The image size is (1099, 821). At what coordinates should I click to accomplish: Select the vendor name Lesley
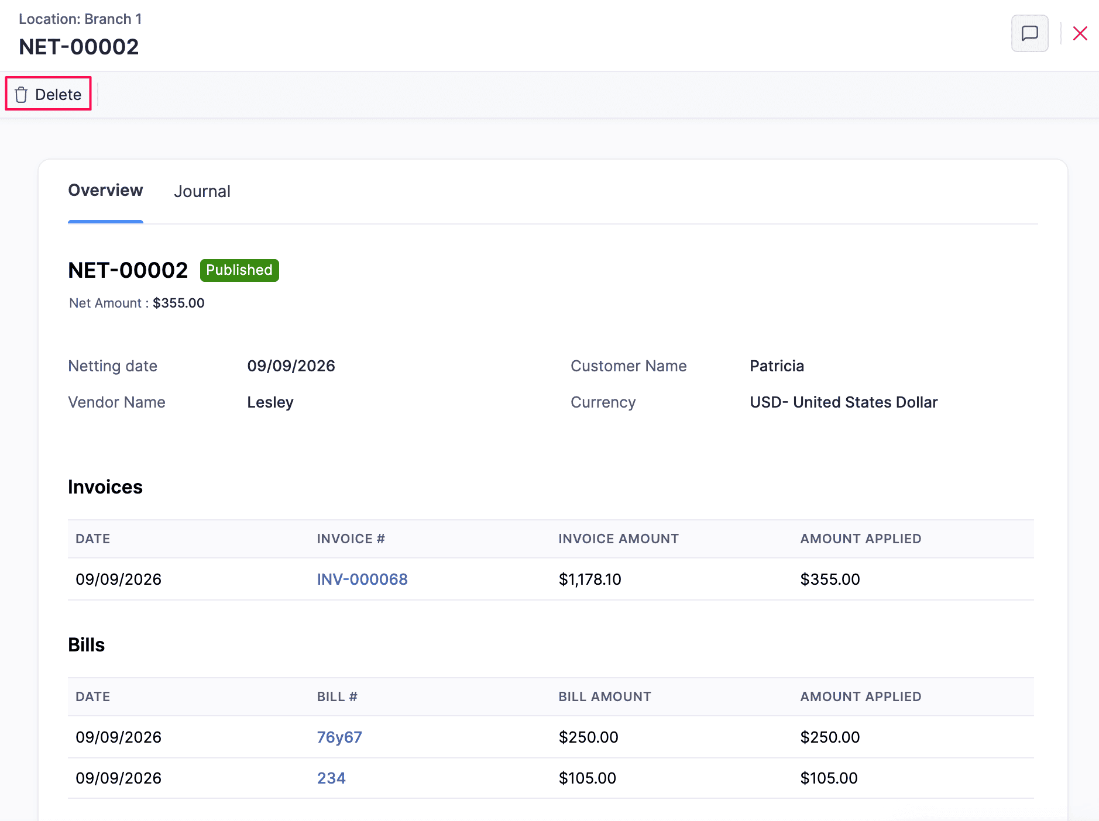pos(270,402)
